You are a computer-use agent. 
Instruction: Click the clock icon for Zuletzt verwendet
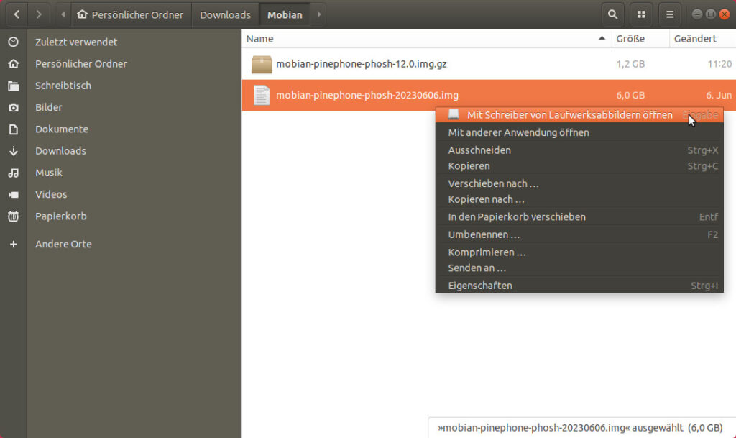tap(13, 42)
